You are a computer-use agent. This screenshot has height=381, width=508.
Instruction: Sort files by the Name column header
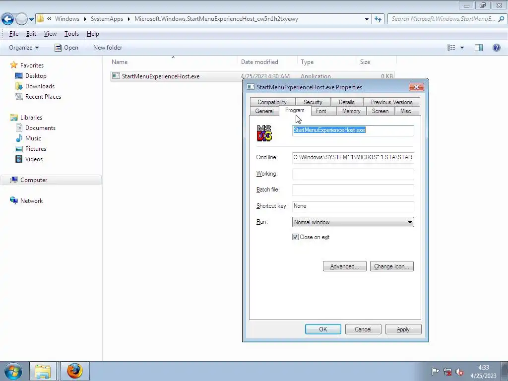tap(173, 62)
